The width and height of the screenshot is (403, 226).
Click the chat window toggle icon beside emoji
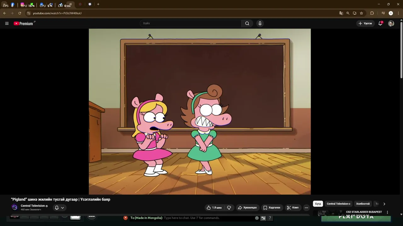tap(263, 218)
